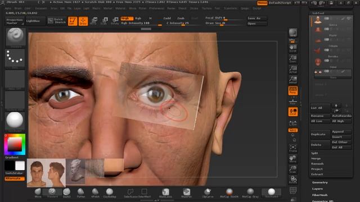Click the Duplicate subtool button

[319, 135]
